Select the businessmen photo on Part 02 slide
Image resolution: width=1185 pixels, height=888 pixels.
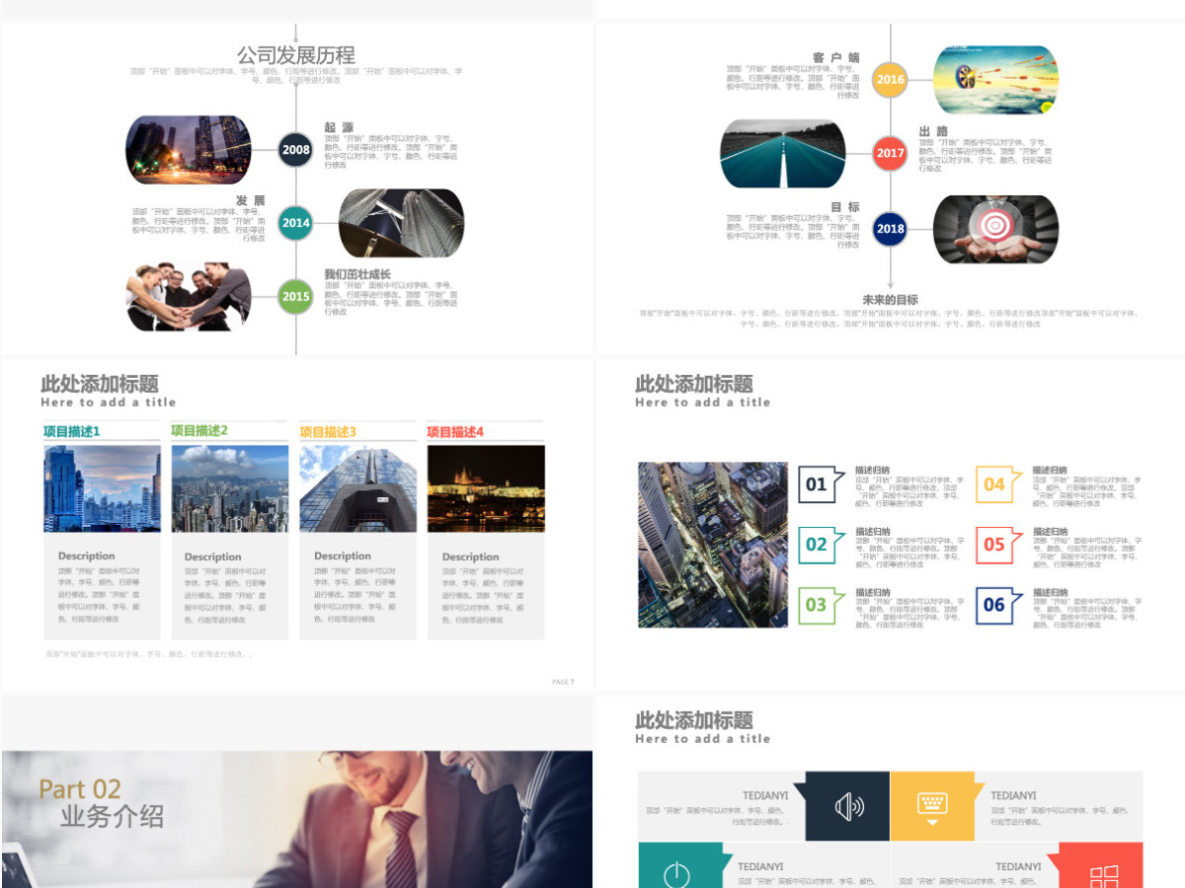click(x=296, y=819)
